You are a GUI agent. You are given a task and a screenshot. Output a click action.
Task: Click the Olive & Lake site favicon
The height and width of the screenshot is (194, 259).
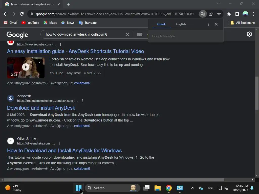[x=11, y=141]
